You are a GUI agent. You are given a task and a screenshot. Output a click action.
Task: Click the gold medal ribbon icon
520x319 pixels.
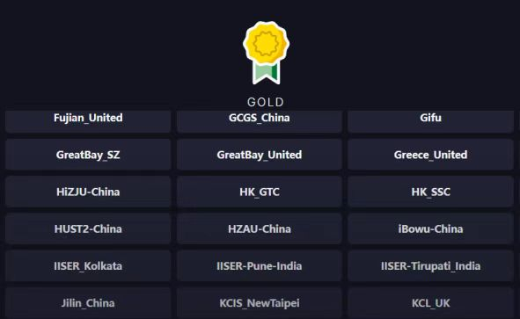[266, 53]
